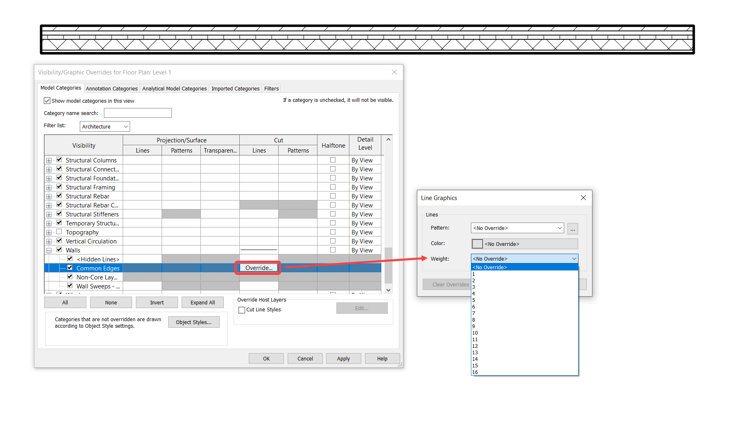Open the Pattern dropdown in Line Graphics
The width and height of the screenshot is (734, 430).
tap(559, 228)
